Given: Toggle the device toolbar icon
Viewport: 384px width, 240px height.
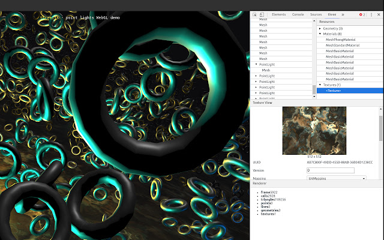Looking at the screenshot, I should 263,14.
